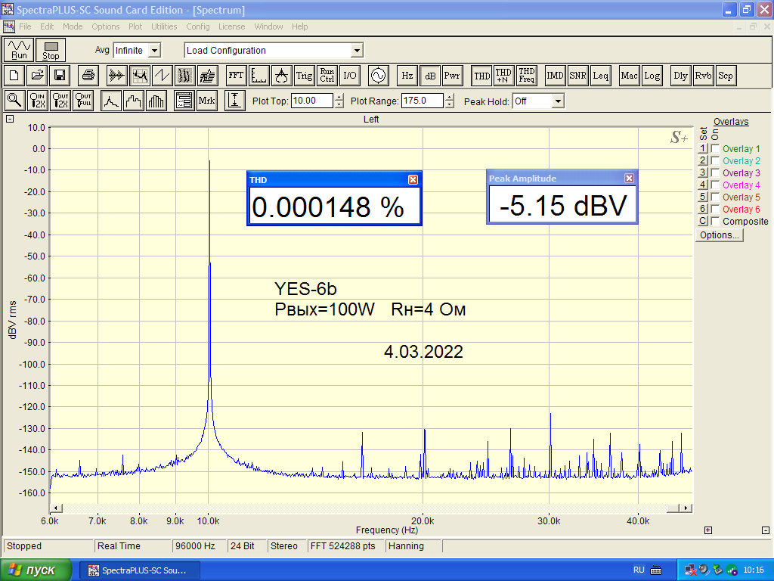The width and height of the screenshot is (774, 581).
Task: Open the FFT settings toolbar button
Action: click(x=236, y=76)
